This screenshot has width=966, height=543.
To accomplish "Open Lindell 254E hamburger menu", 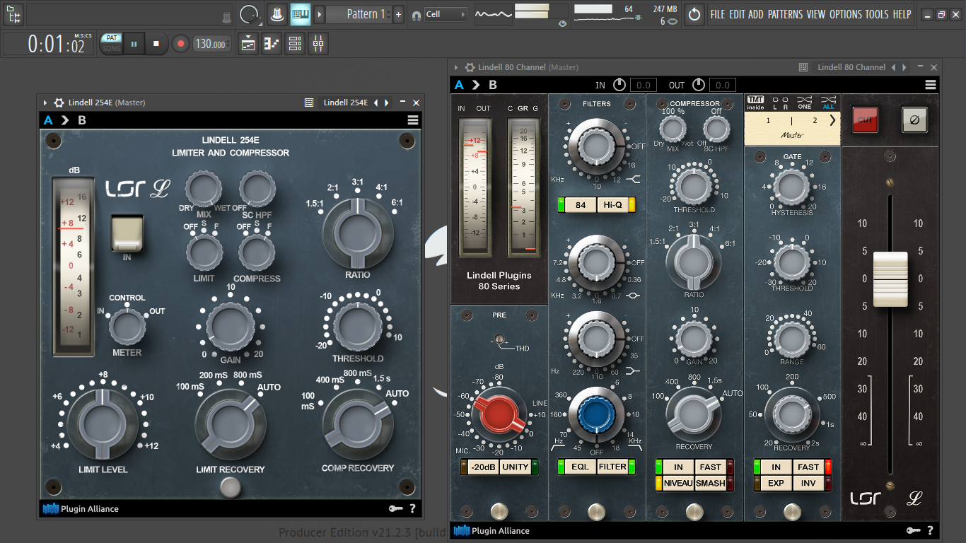I will [413, 120].
